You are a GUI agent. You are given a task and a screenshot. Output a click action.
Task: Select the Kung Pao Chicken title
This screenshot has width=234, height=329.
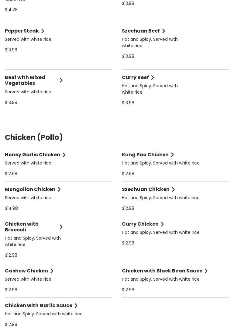pos(145,155)
